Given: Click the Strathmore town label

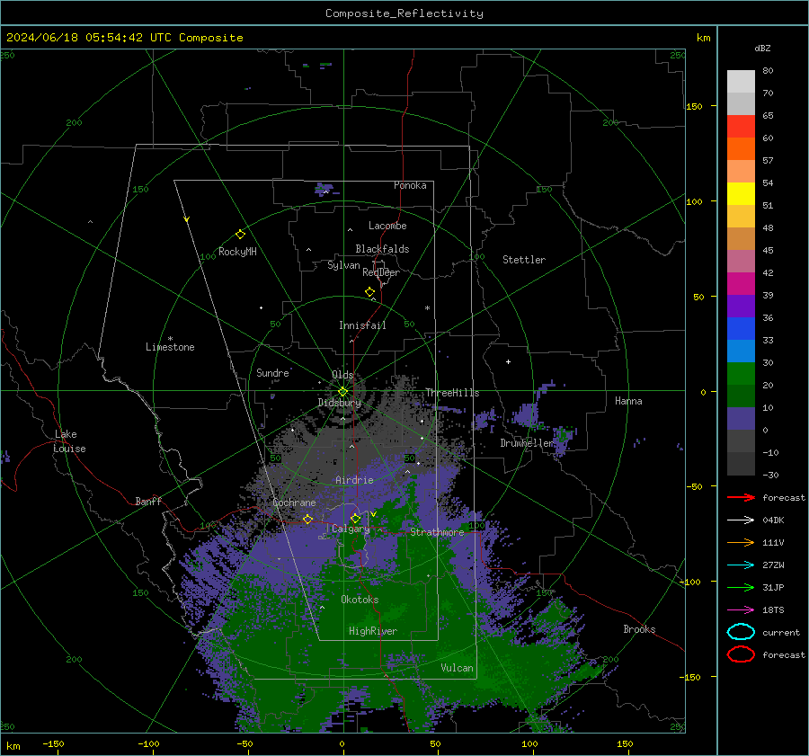Looking at the screenshot, I should pyautogui.click(x=437, y=531).
